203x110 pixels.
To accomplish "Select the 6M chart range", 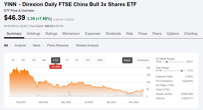I will [x=44, y=60].
